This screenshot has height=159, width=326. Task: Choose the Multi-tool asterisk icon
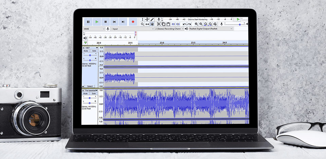(152, 24)
